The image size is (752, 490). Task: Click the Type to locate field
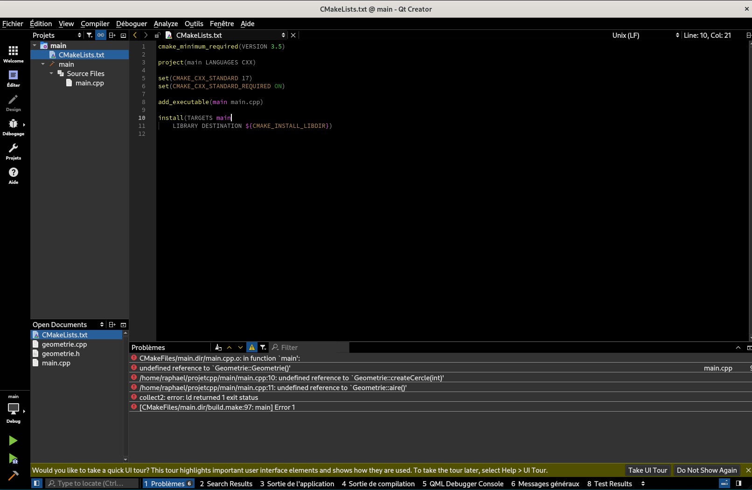click(x=92, y=483)
